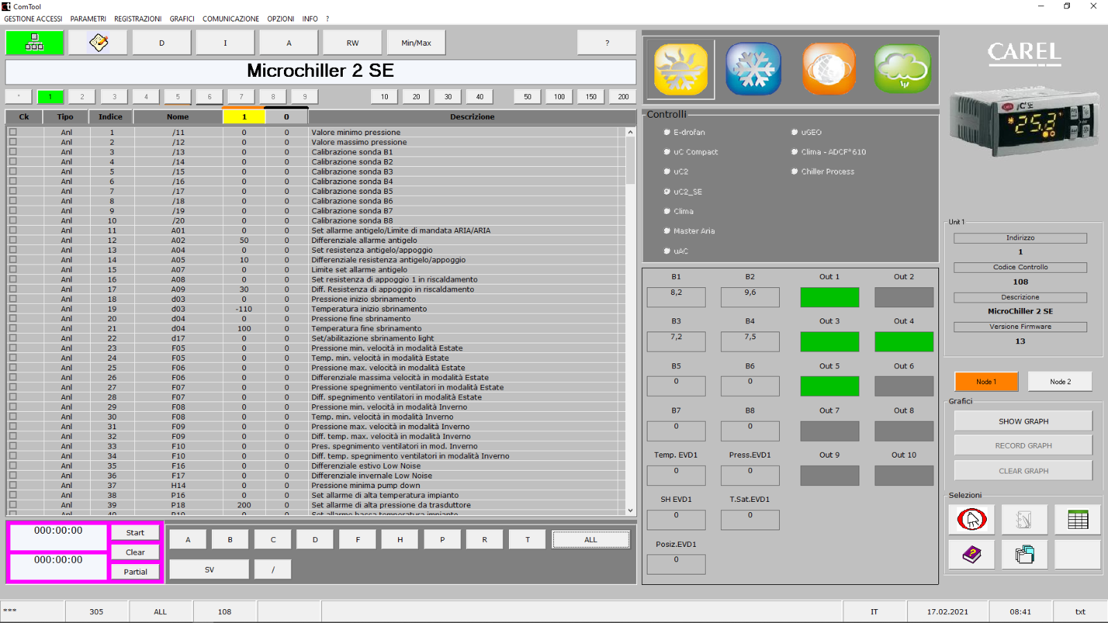Open the PARAMETRI menu
Screen dimensions: 1108x623
pyautogui.click(x=88, y=19)
